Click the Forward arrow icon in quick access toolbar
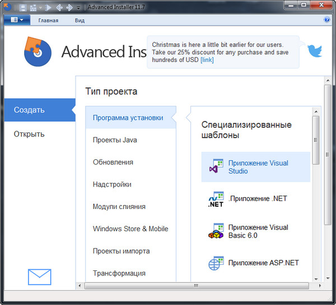Screen dimensions: 336x305 [69, 8]
